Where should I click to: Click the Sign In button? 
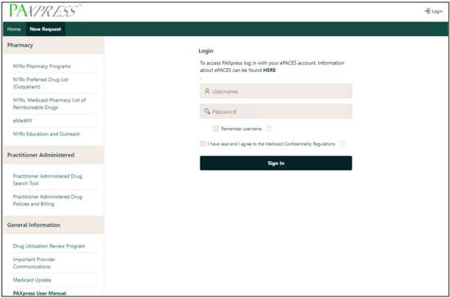pos(276,163)
